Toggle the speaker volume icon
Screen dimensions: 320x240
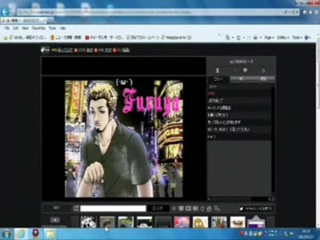[174, 209]
